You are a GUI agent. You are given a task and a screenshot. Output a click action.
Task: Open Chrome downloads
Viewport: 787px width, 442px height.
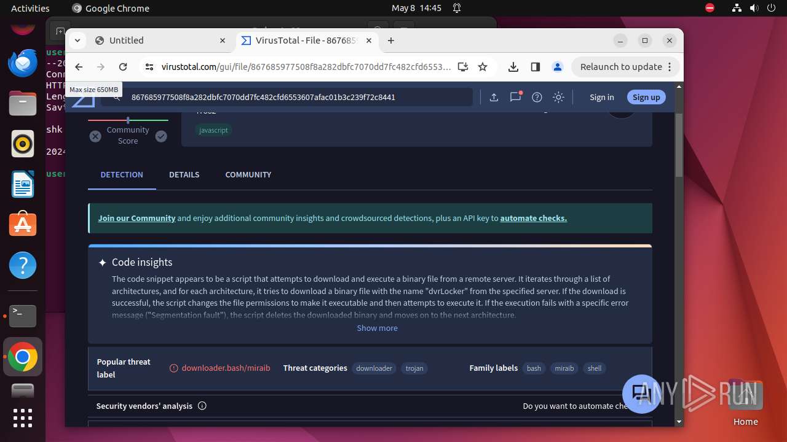point(513,67)
